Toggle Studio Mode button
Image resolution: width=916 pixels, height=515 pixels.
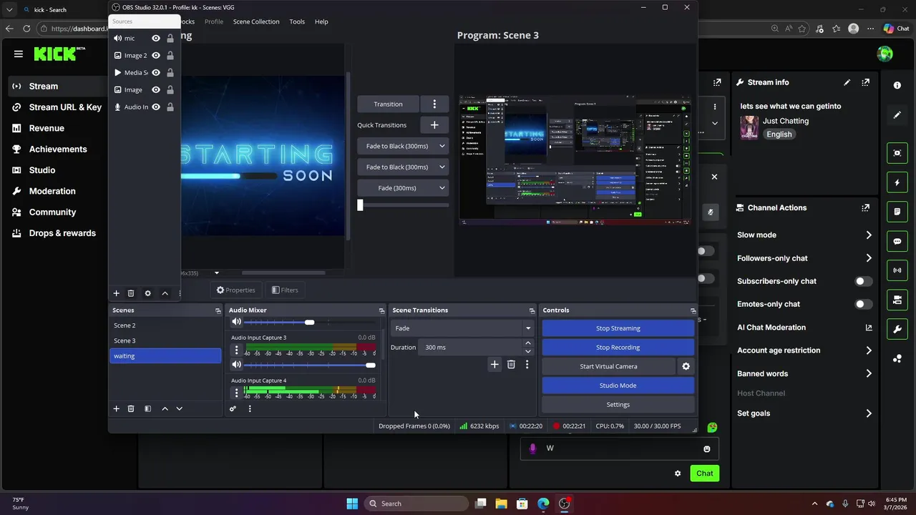tap(618, 386)
